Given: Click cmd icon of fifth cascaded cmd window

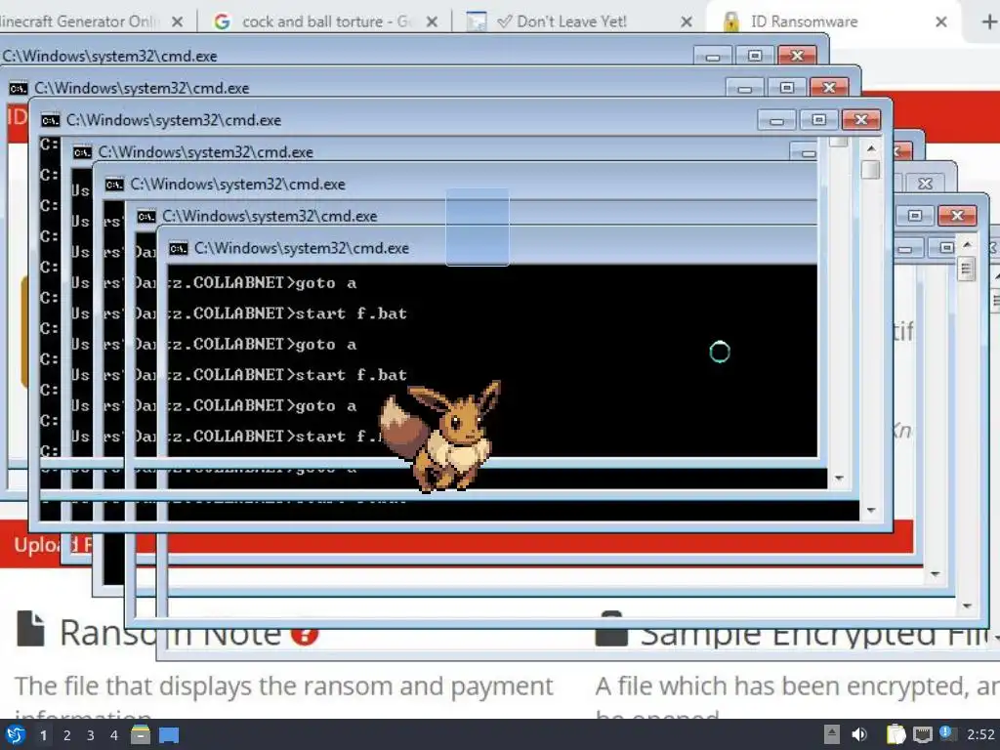Looking at the screenshot, I should (x=114, y=185).
